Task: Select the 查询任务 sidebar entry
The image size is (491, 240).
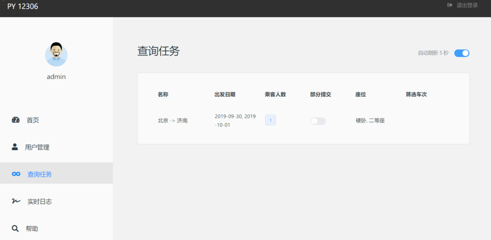Action: point(40,174)
